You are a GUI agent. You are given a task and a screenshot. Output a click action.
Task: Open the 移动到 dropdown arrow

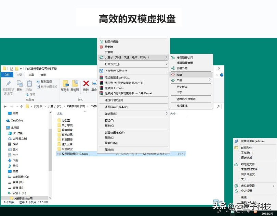[66, 91]
